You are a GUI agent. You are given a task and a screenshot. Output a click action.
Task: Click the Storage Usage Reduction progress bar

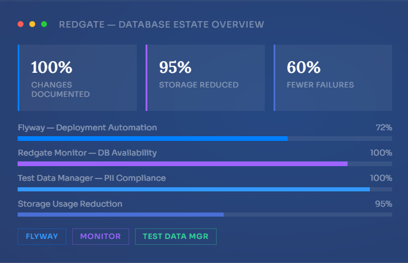tap(205, 215)
